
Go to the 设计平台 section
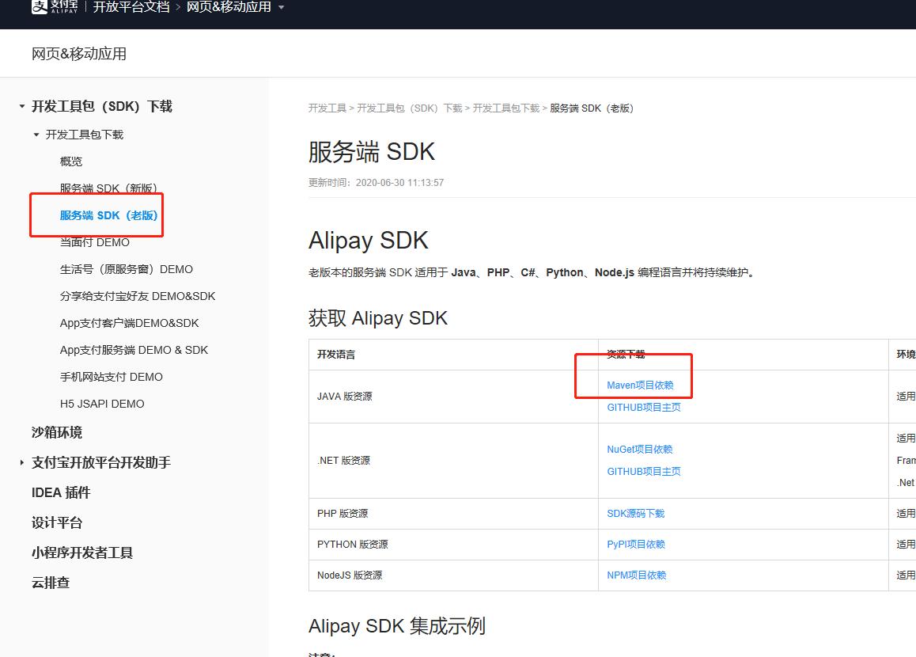(x=57, y=522)
